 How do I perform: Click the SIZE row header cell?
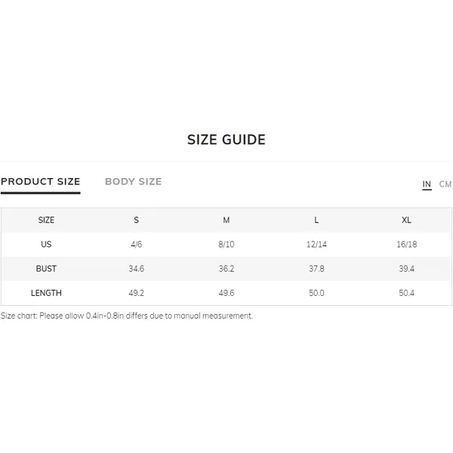[46, 220]
